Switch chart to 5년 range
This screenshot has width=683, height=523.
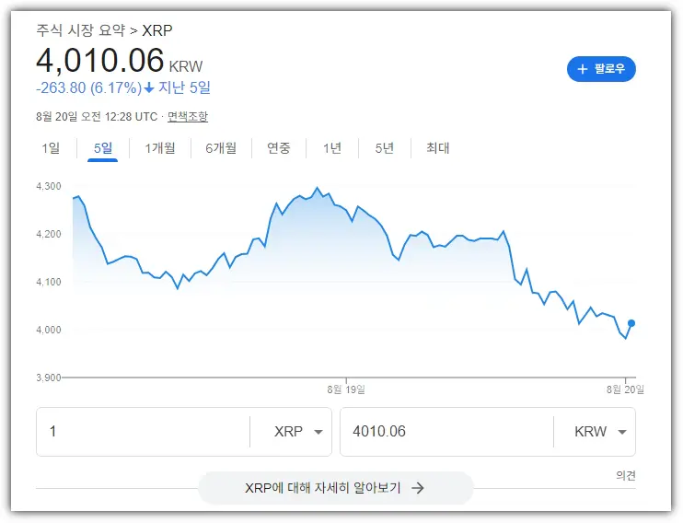[385, 148]
